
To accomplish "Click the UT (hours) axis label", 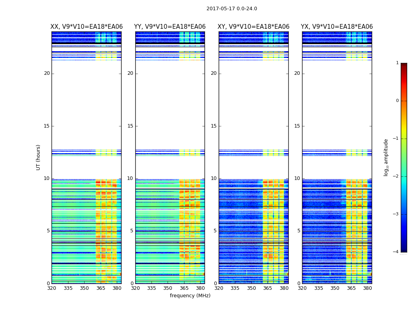I will (x=38, y=157).
